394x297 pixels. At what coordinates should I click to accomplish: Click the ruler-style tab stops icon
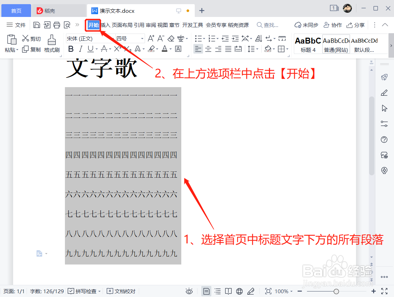click(x=282, y=38)
